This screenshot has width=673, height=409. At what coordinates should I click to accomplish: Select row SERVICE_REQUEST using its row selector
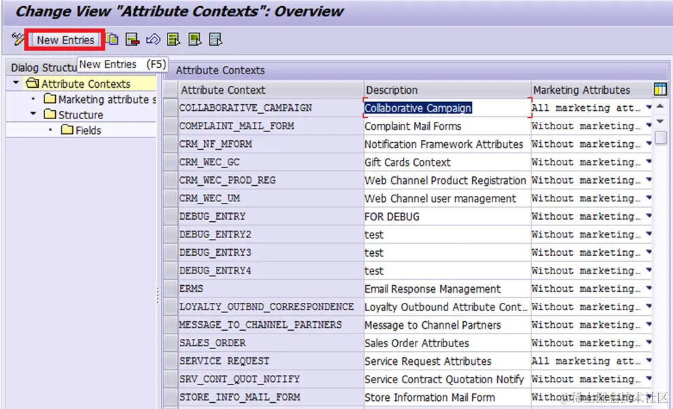(171, 361)
